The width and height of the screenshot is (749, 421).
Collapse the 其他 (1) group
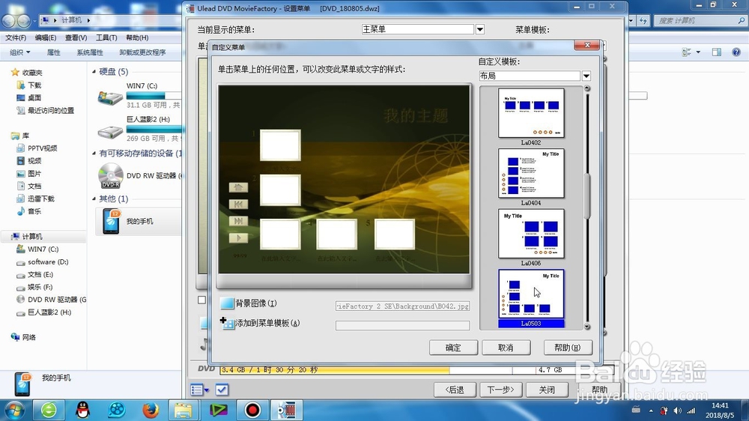click(94, 199)
